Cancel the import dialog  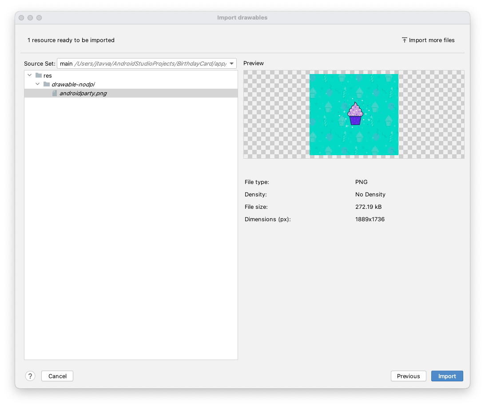tap(57, 376)
